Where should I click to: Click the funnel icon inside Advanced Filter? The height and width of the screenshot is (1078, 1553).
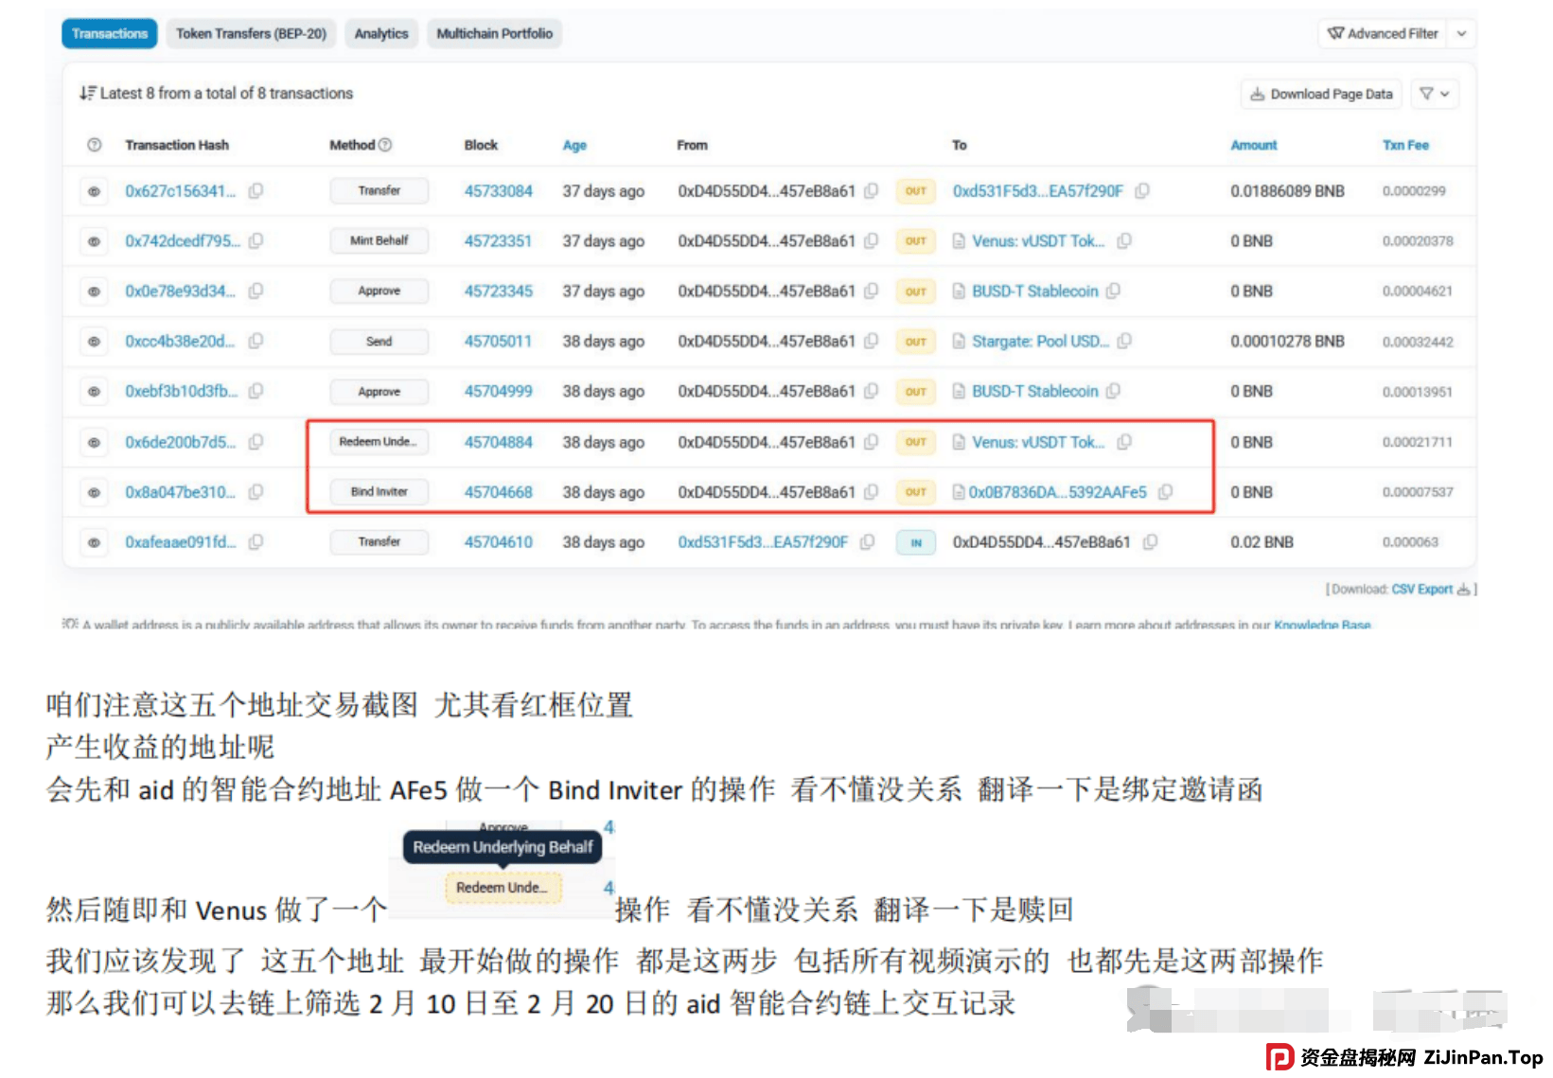pos(1336,32)
